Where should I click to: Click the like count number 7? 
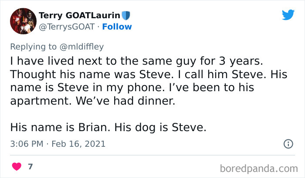30,166
